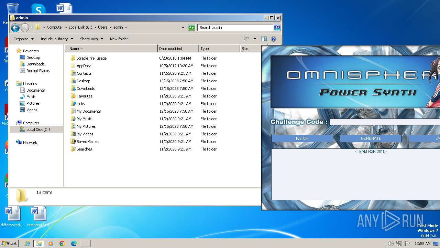
Task: Click the GENERATE button in keygen
Action: [x=371, y=138]
